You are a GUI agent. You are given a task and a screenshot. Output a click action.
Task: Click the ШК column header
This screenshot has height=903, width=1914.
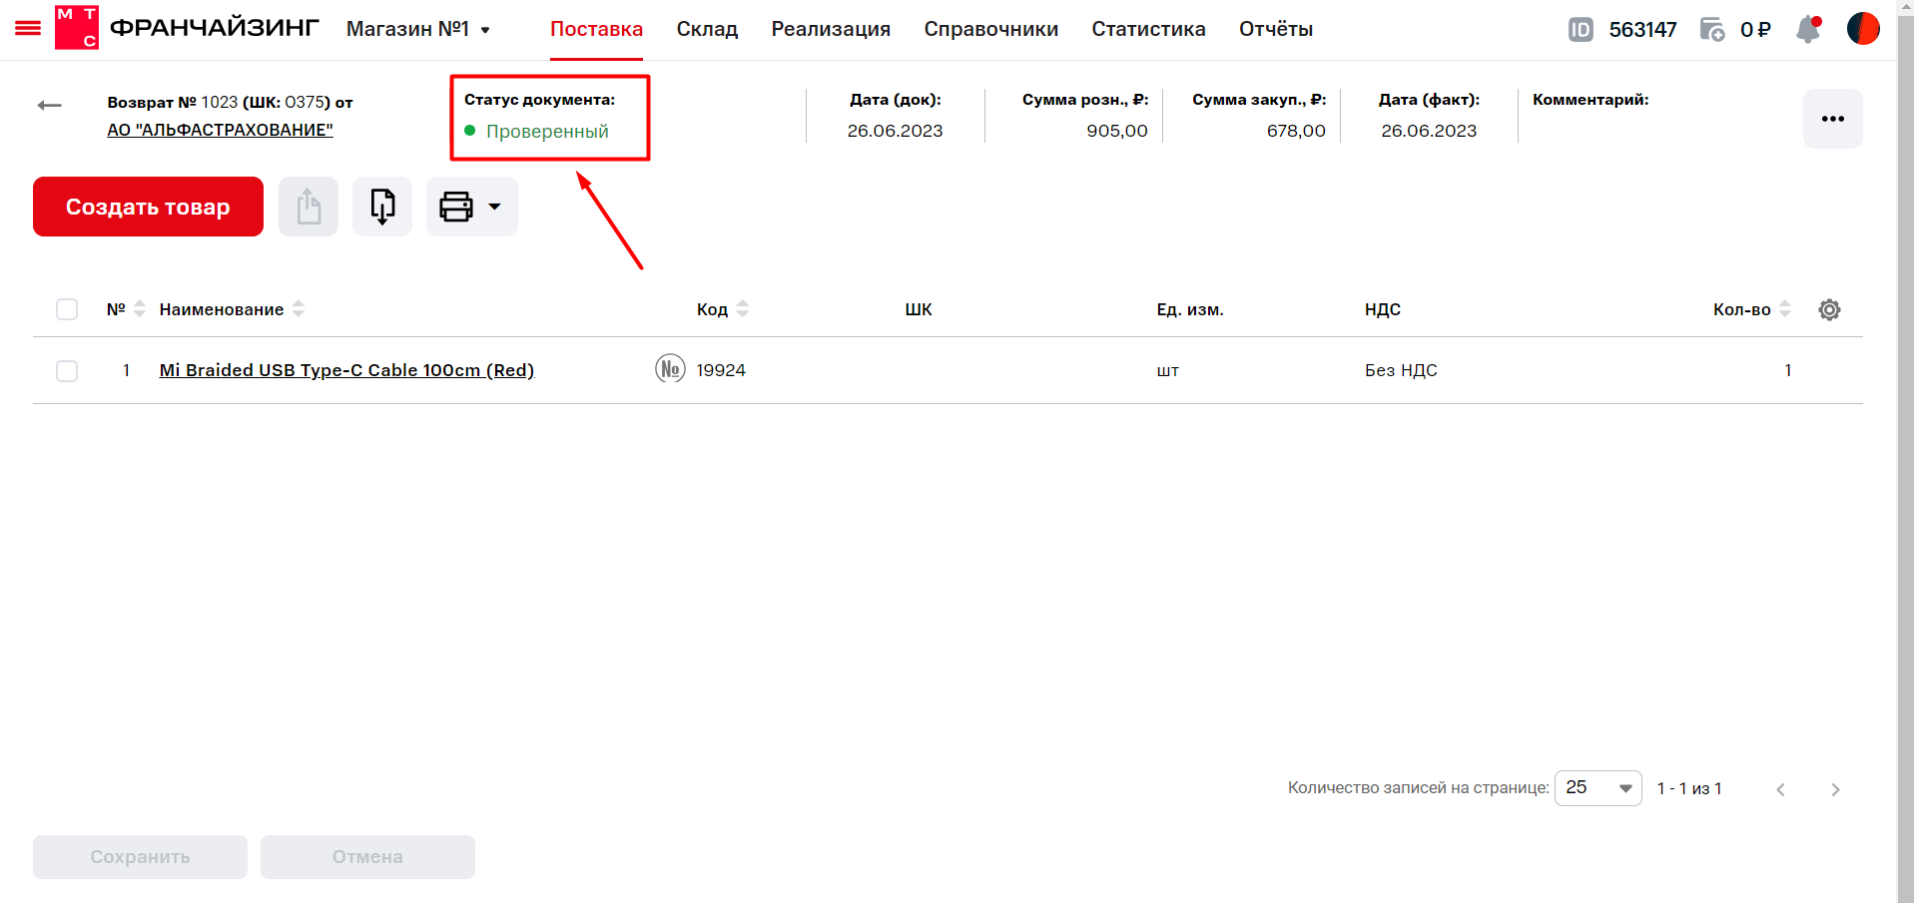919,309
